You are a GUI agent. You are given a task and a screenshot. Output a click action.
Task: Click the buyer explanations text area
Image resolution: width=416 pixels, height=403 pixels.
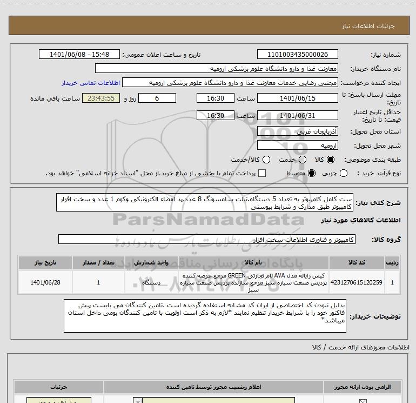point(205,315)
